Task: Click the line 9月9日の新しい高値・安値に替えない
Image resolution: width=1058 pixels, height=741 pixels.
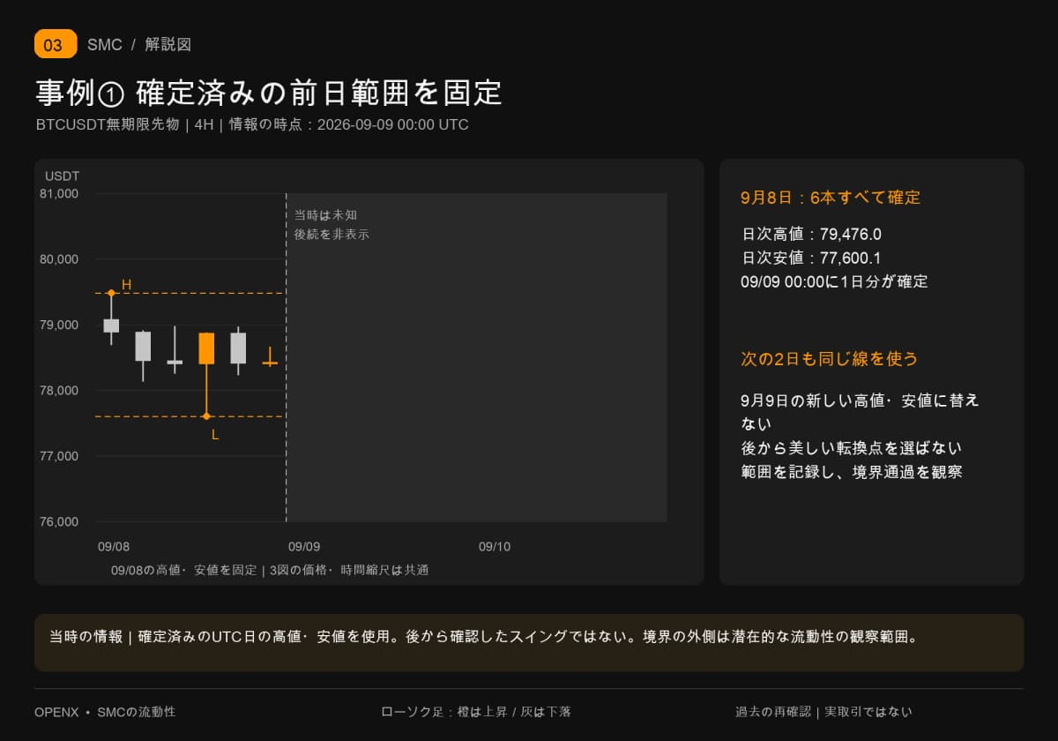Action: click(860, 412)
